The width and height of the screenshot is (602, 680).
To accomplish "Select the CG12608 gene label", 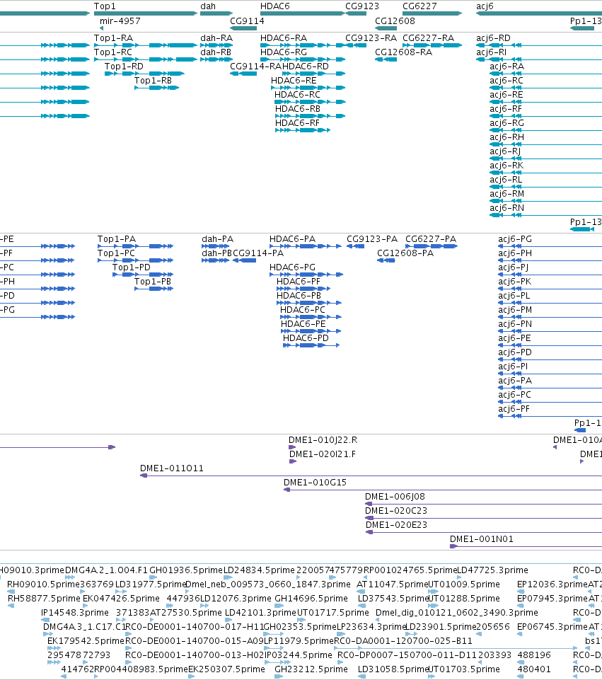I will pyautogui.click(x=395, y=21).
